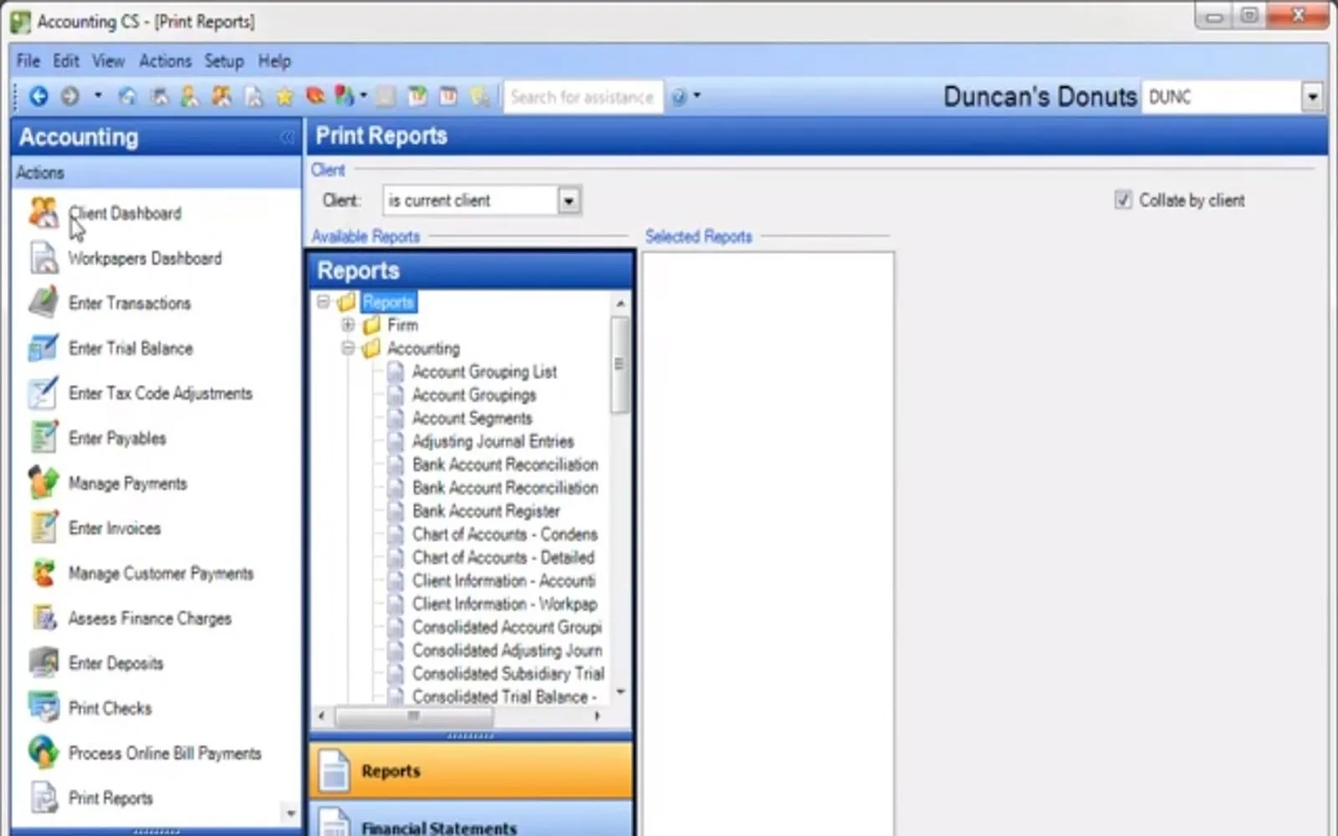Image resolution: width=1338 pixels, height=836 pixels.
Task: Open the Financial Statements section button
Action: coord(471,821)
